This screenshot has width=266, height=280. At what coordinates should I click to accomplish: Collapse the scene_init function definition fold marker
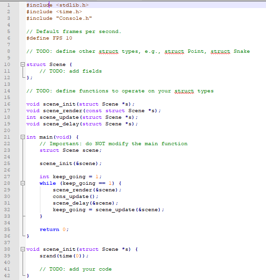tap(23, 249)
